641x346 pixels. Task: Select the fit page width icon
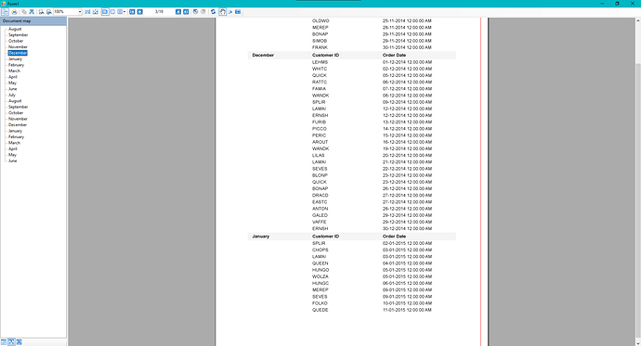tap(87, 12)
